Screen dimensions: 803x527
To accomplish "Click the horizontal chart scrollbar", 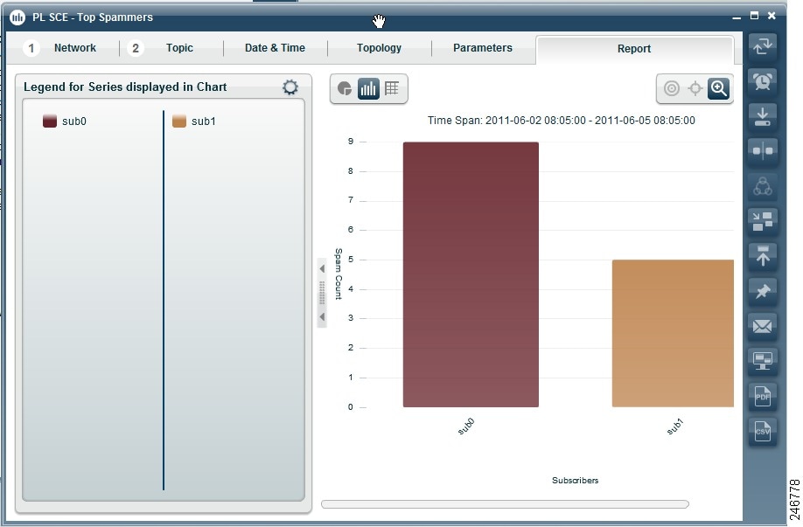I will tap(505, 504).
